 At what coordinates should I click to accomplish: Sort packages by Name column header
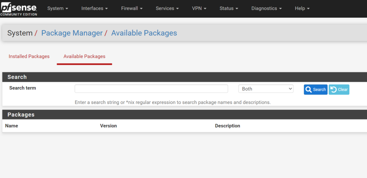coord(11,126)
